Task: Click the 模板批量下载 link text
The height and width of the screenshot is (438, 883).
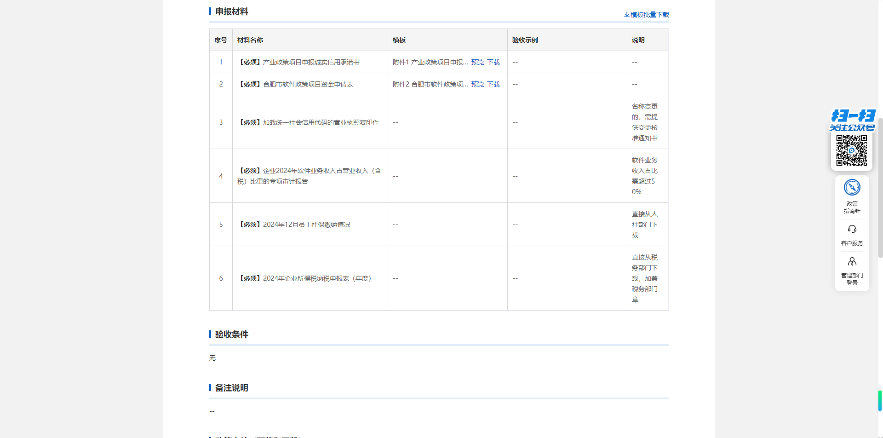Action: pos(649,15)
